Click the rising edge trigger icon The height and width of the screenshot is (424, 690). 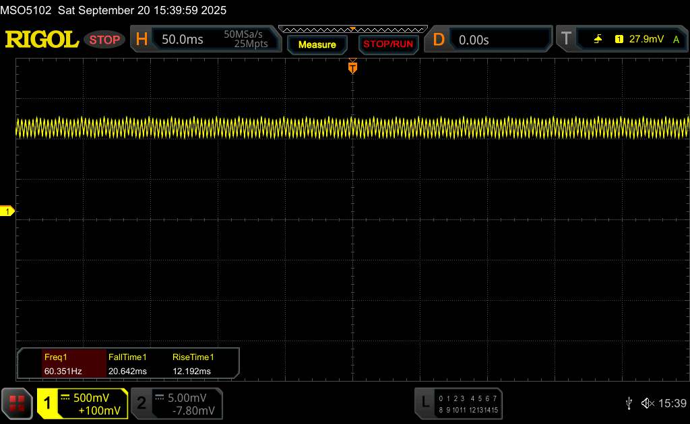(598, 40)
